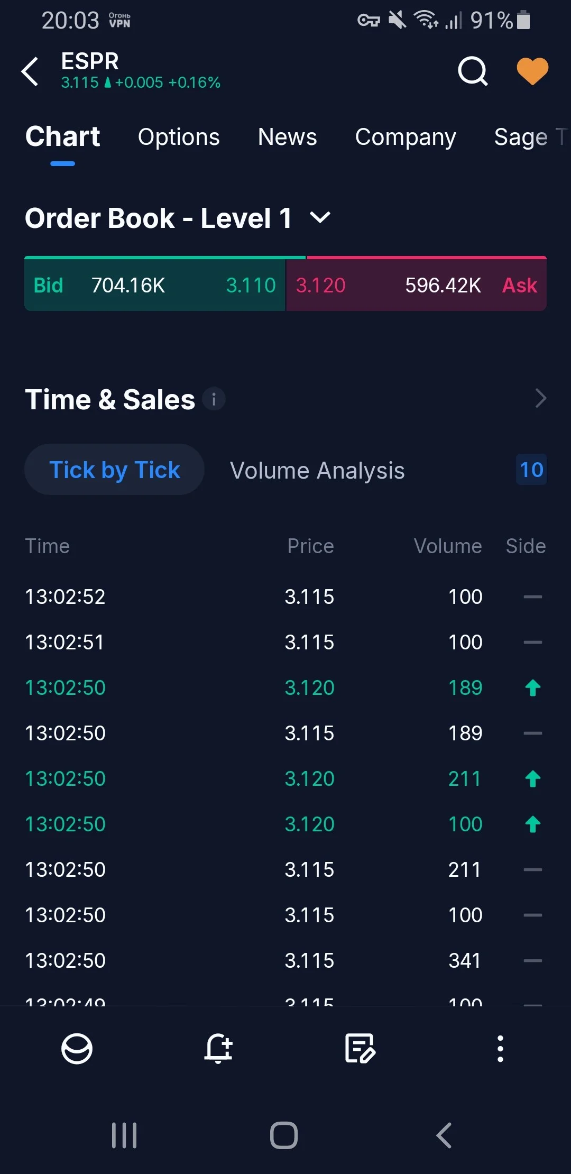Switch to the Options tab

[179, 137]
